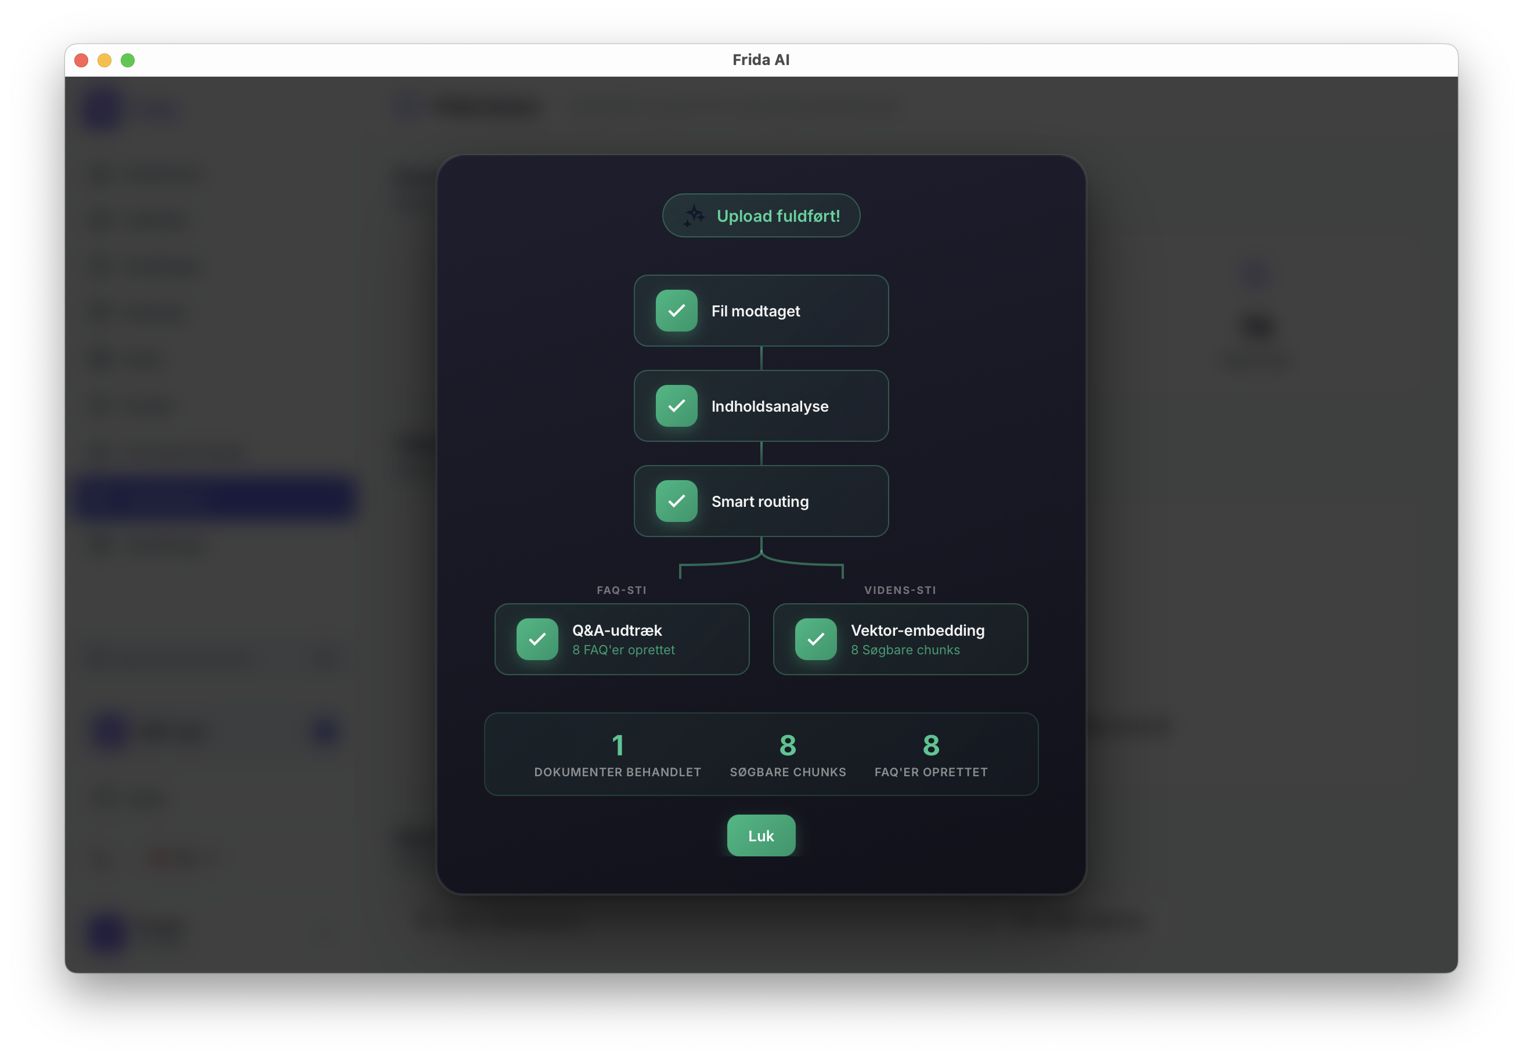Switch to the FAQ-STI branch
Screen dimensions: 1523x1059
point(621,589)
